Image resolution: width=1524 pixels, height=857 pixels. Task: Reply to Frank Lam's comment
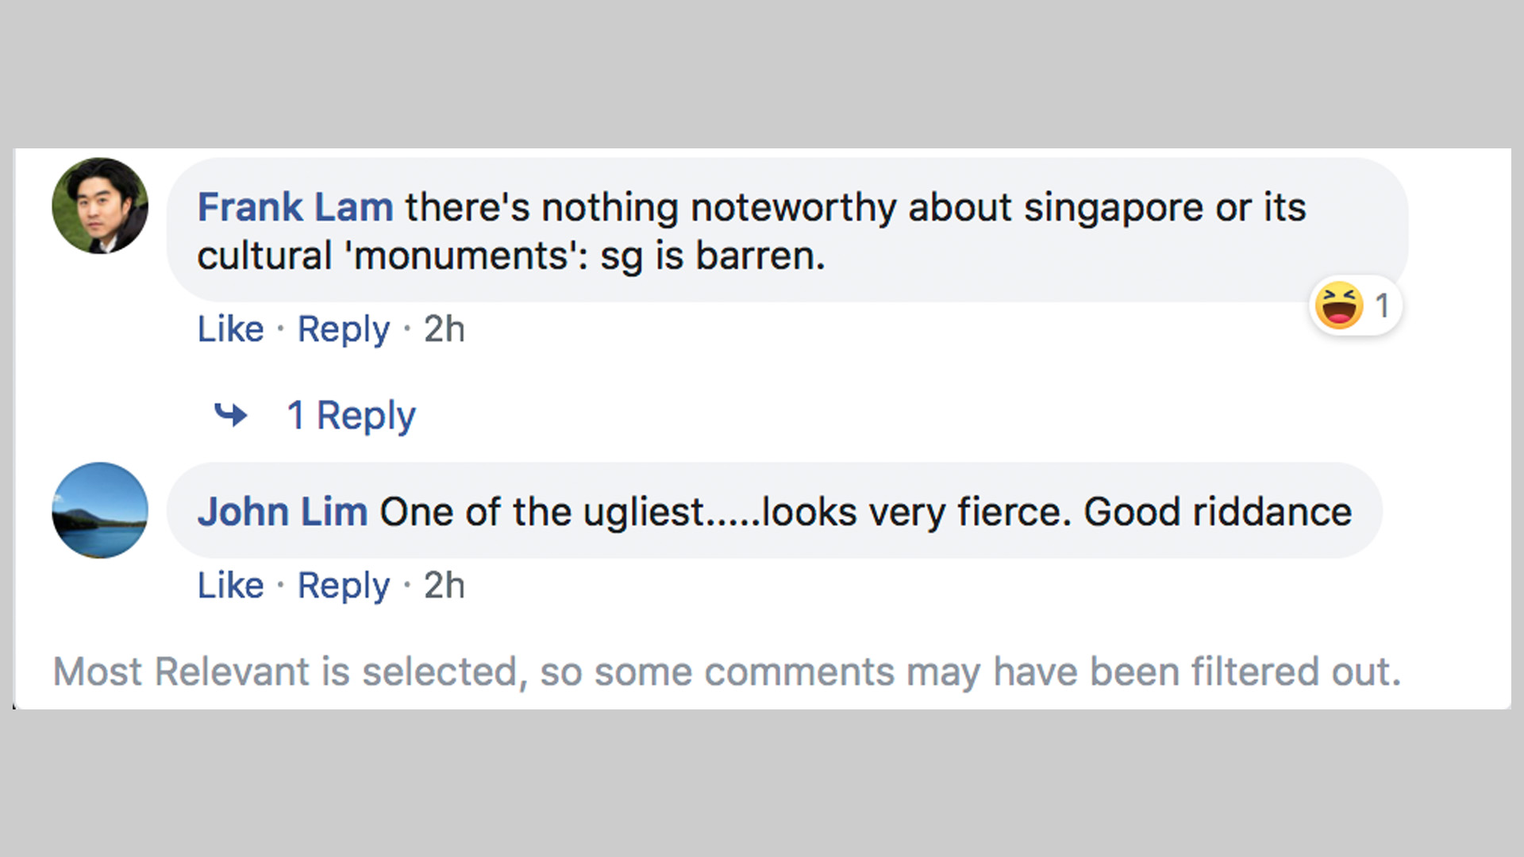[x=343, y=329]
